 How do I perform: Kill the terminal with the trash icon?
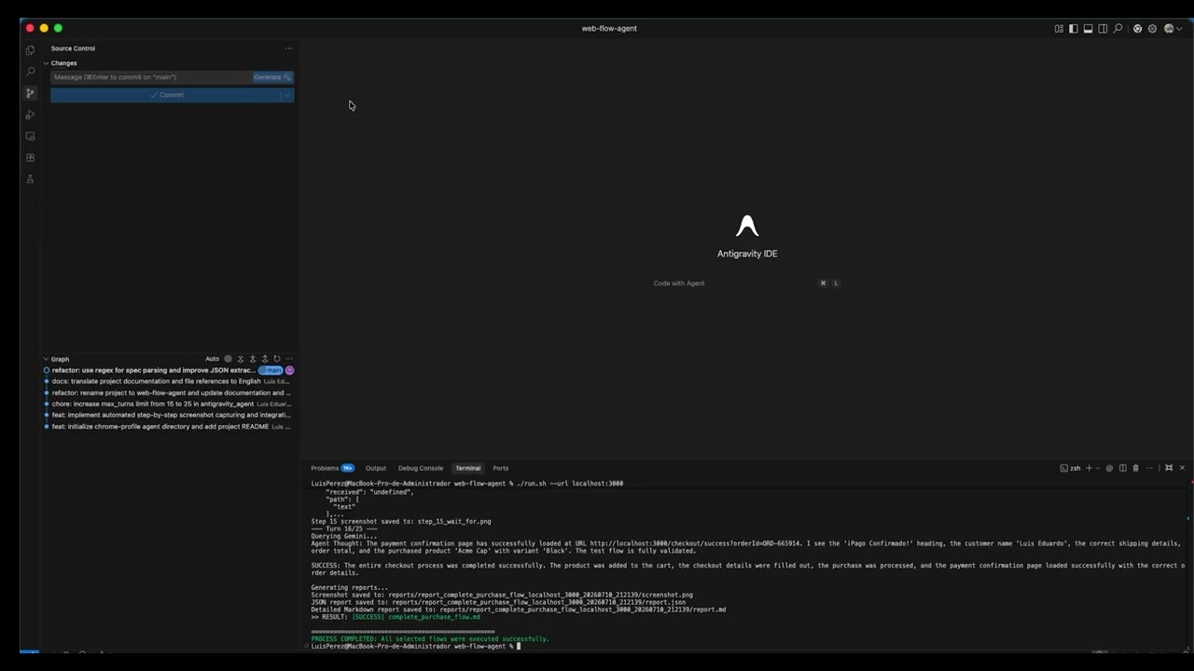[x=1135, y=468]
